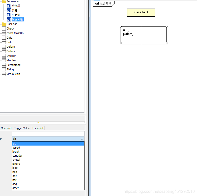197x196 pixels.
Task: Click the [Guard] text in fragment
Action: pyautogui.click(x=128, y=34)
